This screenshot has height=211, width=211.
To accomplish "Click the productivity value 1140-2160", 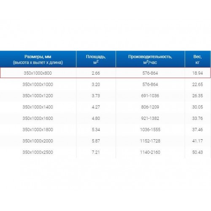I will (150, 152).
